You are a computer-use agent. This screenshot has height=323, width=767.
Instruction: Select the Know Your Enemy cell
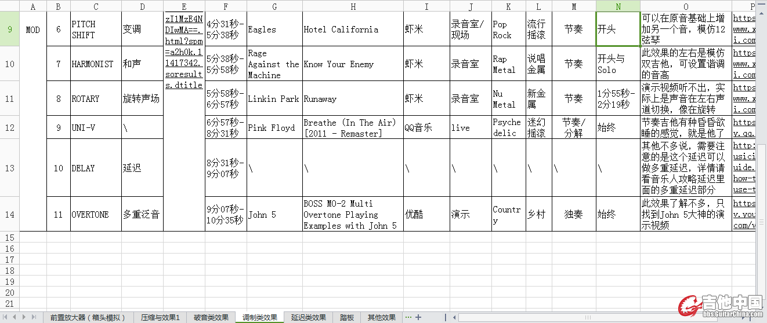tap(353, 64)
